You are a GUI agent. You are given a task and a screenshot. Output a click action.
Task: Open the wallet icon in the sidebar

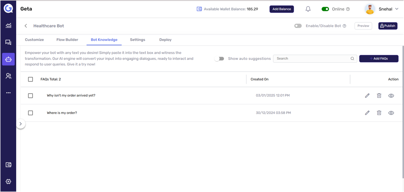pos(8,165)
